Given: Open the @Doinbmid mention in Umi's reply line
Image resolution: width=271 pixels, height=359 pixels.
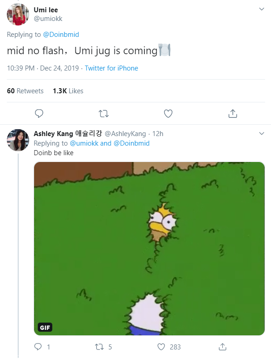Looking at the screenshot, I should [61, 35].
